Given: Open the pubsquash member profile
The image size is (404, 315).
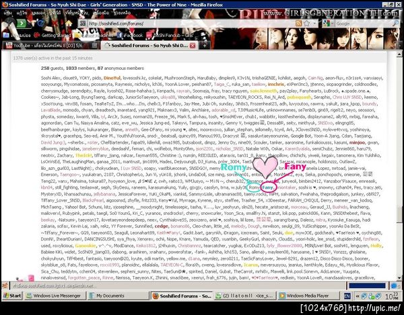Looking at the screenshot, I should pyautogui.click(x=299, y=97).
